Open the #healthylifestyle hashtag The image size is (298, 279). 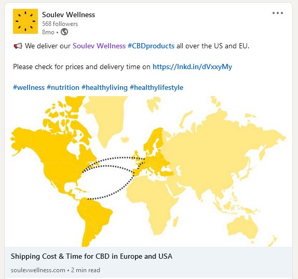(x=156, y=88)
